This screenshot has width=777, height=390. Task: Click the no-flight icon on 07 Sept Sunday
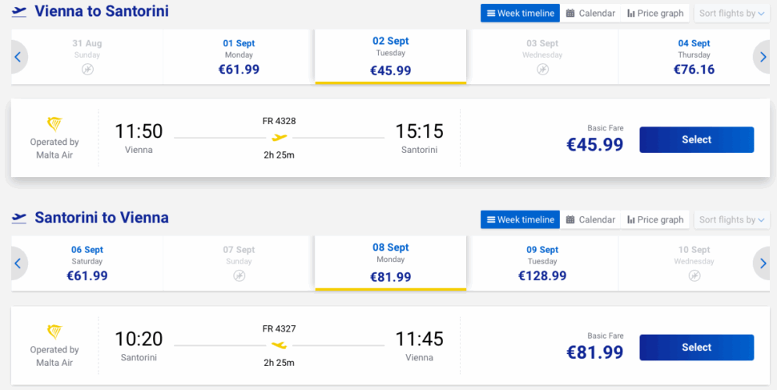(239, 275)
